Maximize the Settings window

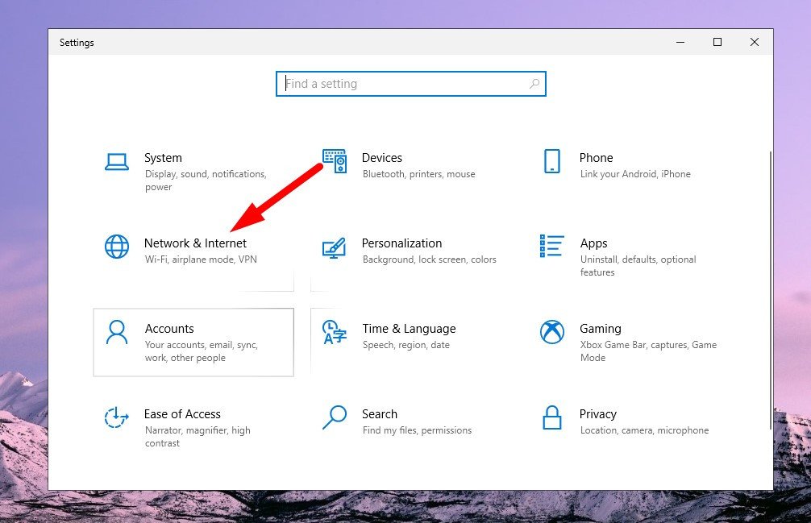pos(717,42)
